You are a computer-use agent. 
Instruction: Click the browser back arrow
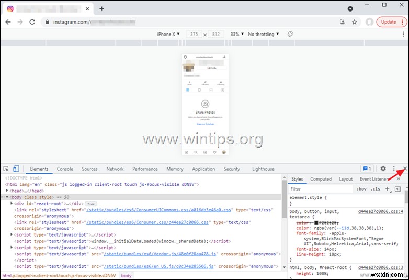click(x=8, y=22)
